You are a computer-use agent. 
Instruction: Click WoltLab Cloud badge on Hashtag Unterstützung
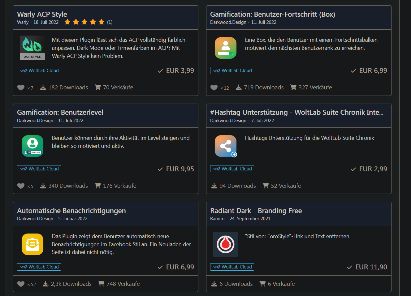[x=232, y=169]
